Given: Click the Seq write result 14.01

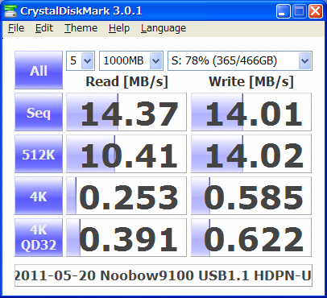Looking at the screenshot, I should pyautogui.click(x=251, y=112).
